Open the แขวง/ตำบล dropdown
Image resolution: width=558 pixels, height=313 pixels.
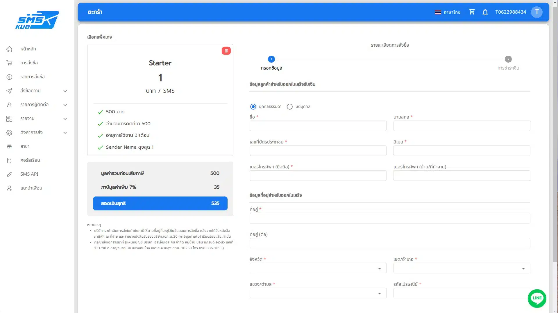tap(318, 293)
